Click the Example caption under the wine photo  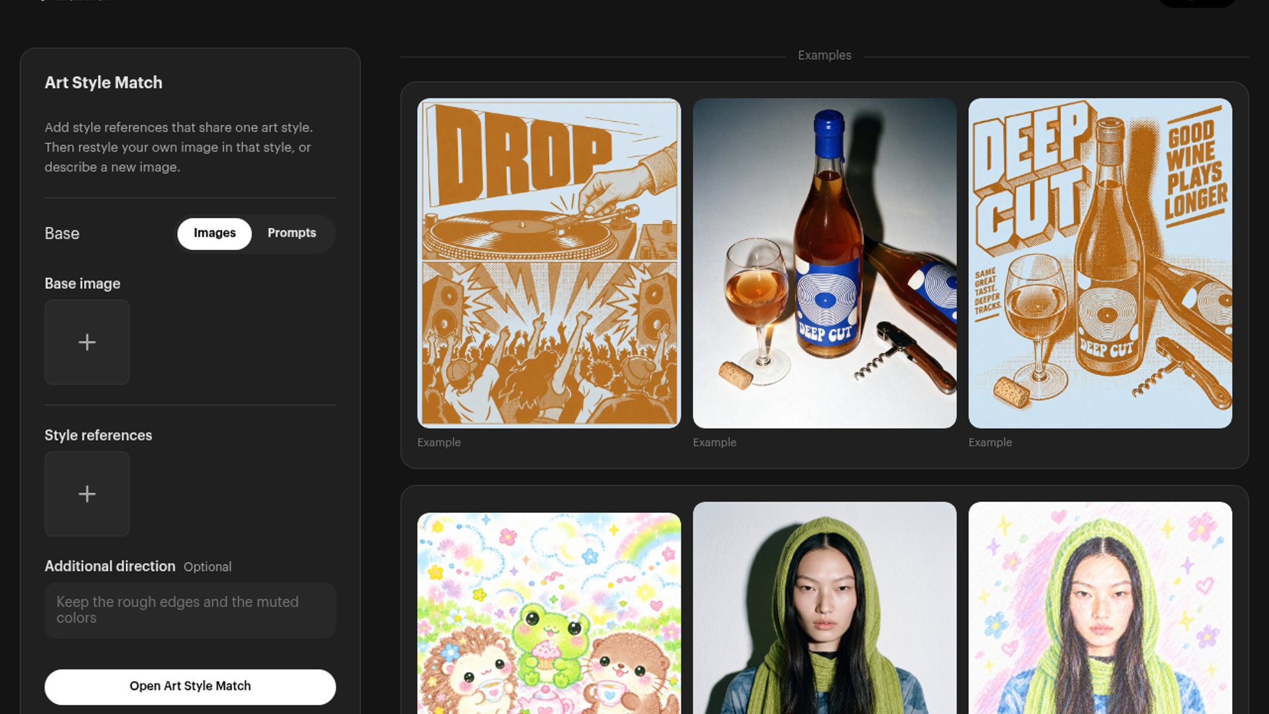click(714, 442)
